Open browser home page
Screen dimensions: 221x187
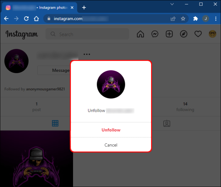tap(36, 19)
